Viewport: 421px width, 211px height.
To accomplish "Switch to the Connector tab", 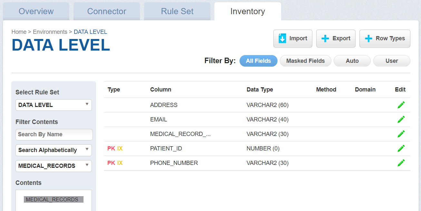I will (106, 11).
